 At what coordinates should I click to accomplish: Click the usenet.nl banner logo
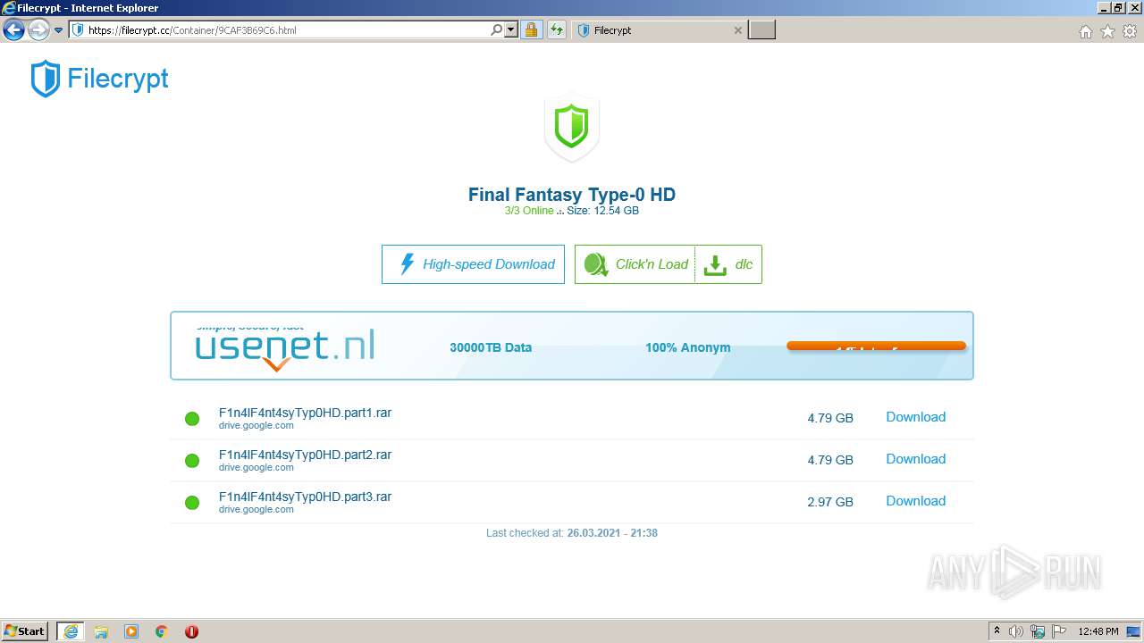(285, 347)
